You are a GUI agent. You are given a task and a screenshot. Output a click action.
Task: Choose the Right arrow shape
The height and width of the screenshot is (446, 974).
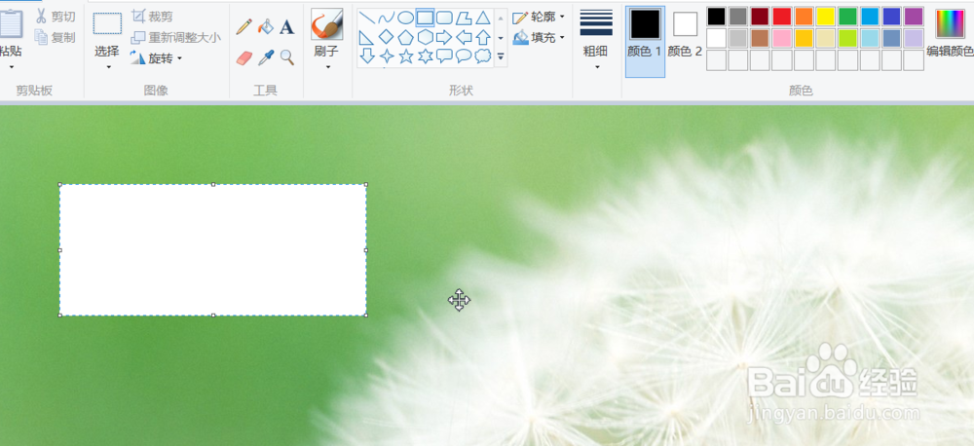tap(444, 37)
